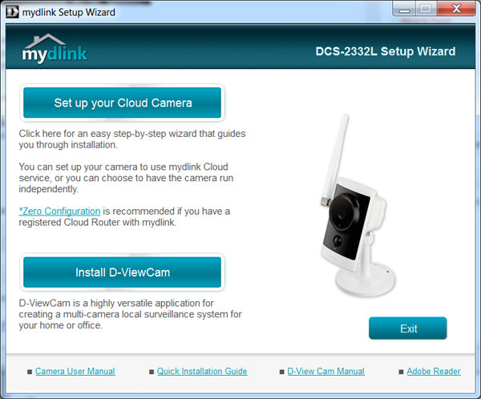Click the mydlink Setup Wizard window title
The width and height of the screenshot is (481, 399).
pos(69,12)
